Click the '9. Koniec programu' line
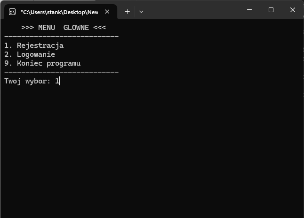This screenshot has width=304, height=218. tap(42, 63)
